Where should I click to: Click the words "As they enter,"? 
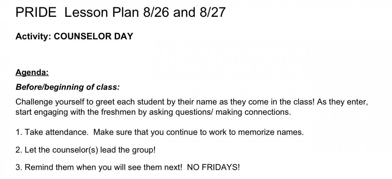tap(342, 102)
